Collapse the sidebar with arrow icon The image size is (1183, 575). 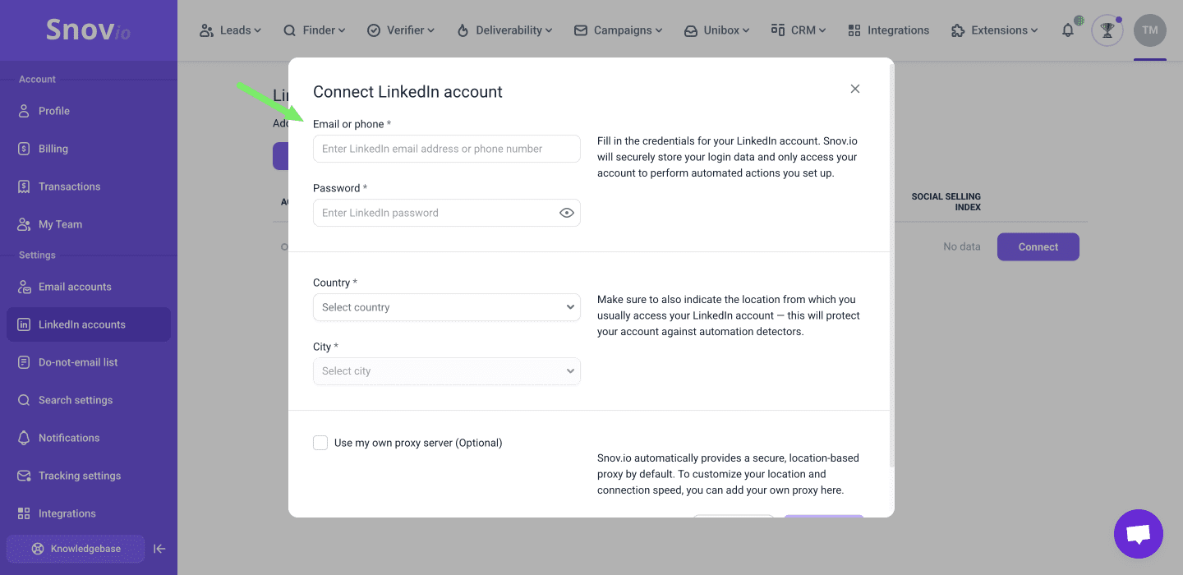pyautogui.click(x=160, y=549)
